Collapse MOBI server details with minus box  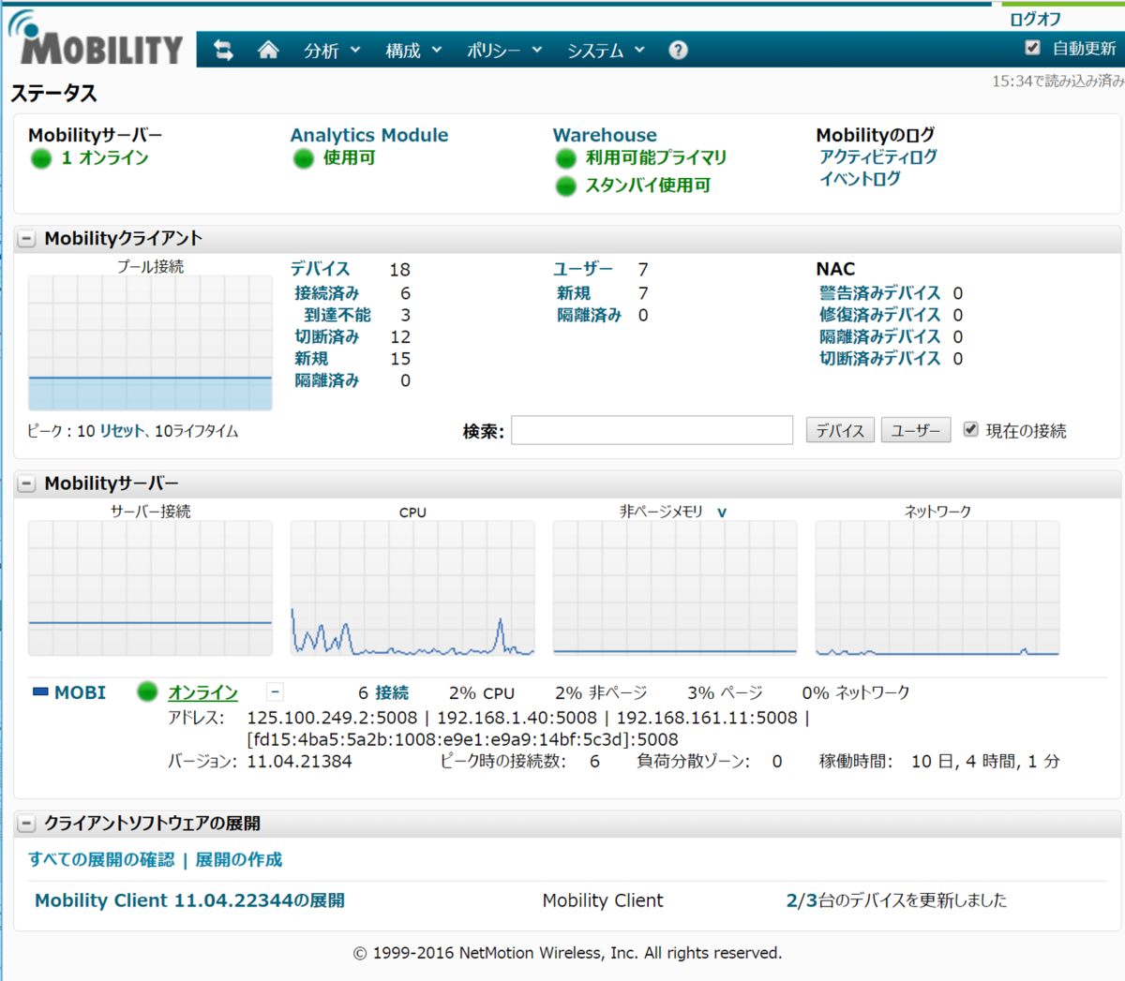275,692
